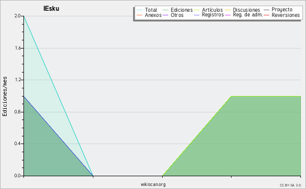306x189 pixels.
Task: Click the 2.0 y-axis value
Action: point(17,16)
